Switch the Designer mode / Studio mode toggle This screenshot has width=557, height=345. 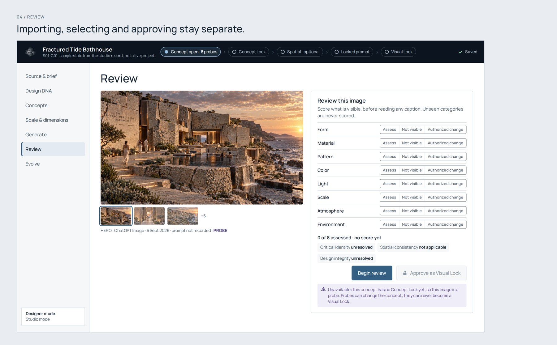(x=53, y=317)
